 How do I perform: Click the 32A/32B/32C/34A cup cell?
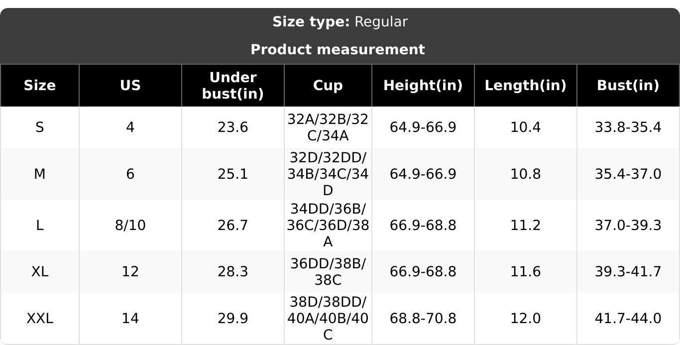click(328, 127)
